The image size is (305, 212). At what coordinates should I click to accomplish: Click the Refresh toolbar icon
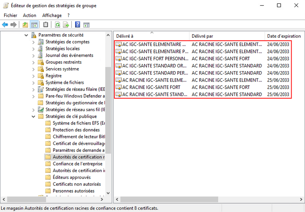pos(57,25)
